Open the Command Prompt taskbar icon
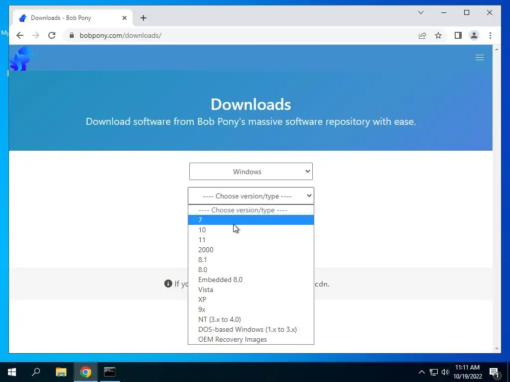This screenshot has height=382, width=510. click(110, 372)
